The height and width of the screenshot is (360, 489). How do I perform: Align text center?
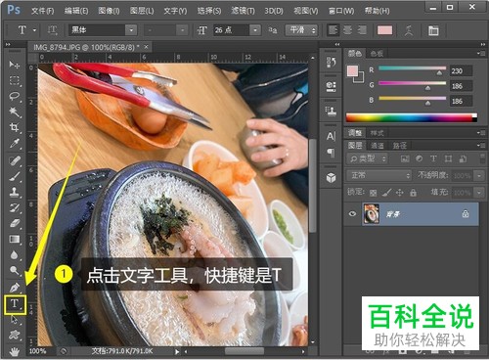click(x=347, y=30)
